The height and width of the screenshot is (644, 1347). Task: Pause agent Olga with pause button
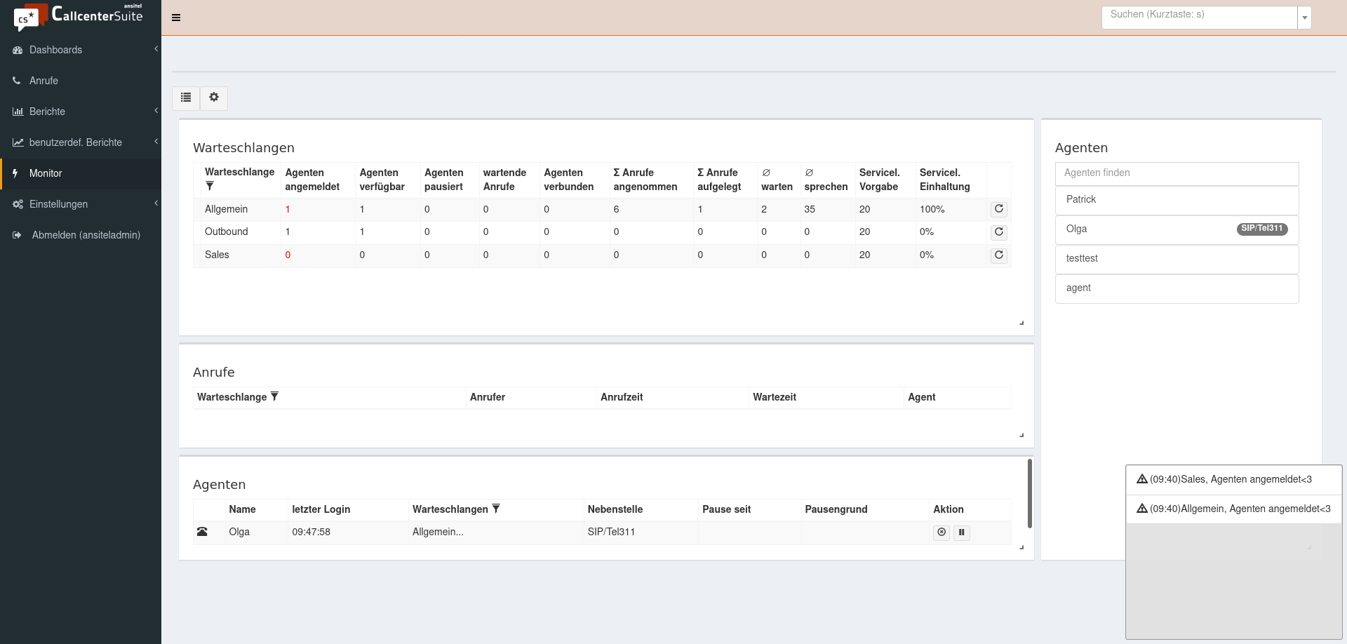coord(962,532)
